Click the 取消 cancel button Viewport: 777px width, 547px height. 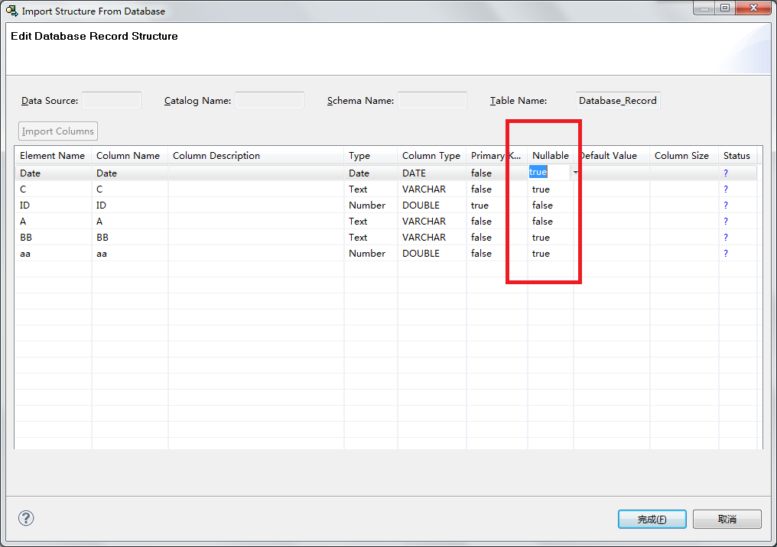pyautogui.click(x=727, y=519)
